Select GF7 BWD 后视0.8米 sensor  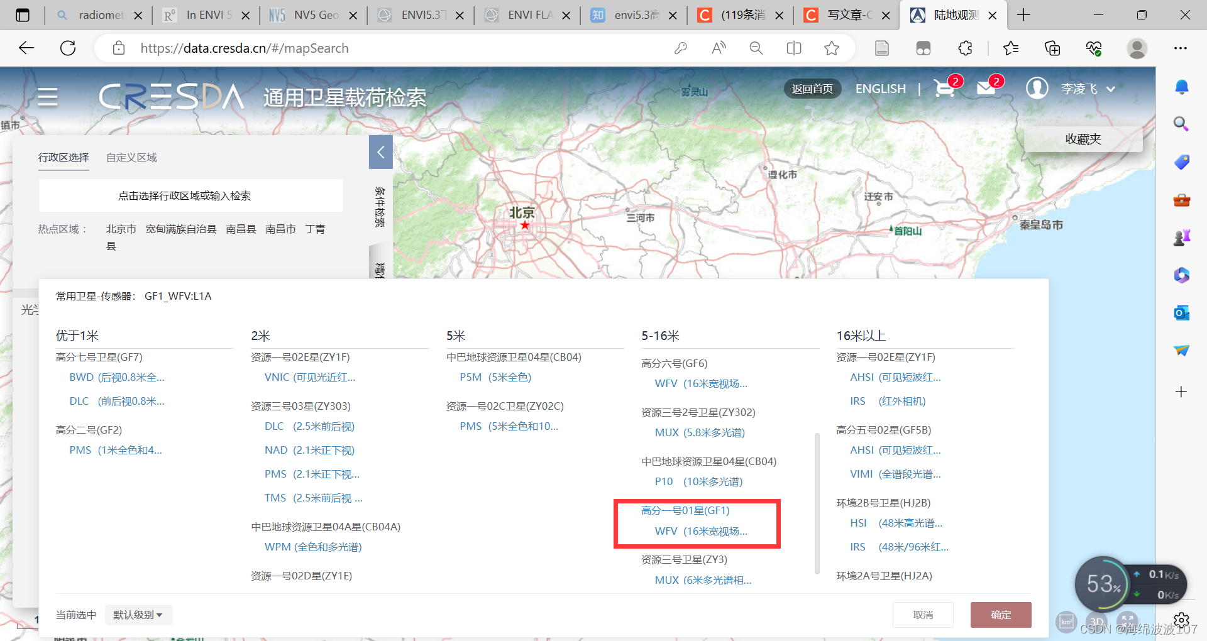click(117, 377)
